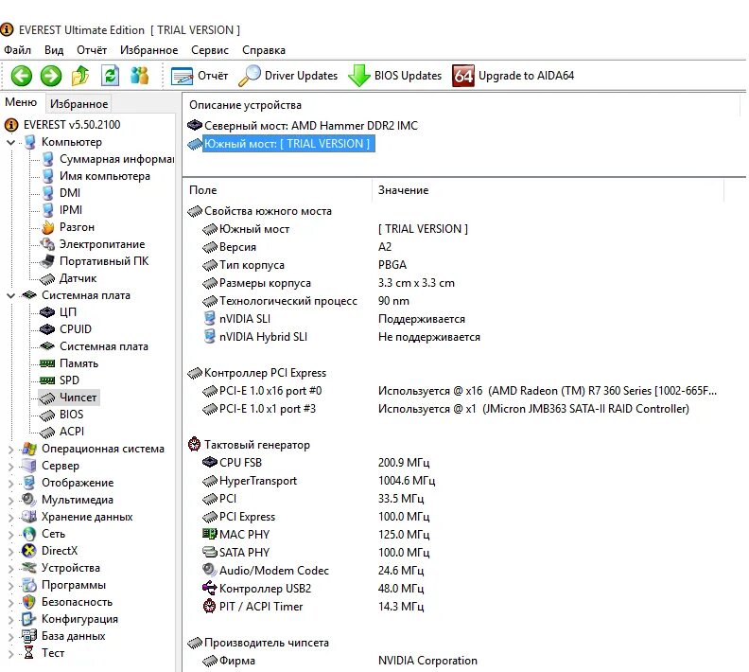Open BIOS Updates from toolbar
The image size is (749, 672).
click(x=394, y=76)
